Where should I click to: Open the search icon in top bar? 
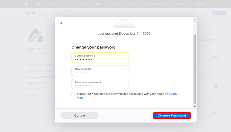point(214,4)
